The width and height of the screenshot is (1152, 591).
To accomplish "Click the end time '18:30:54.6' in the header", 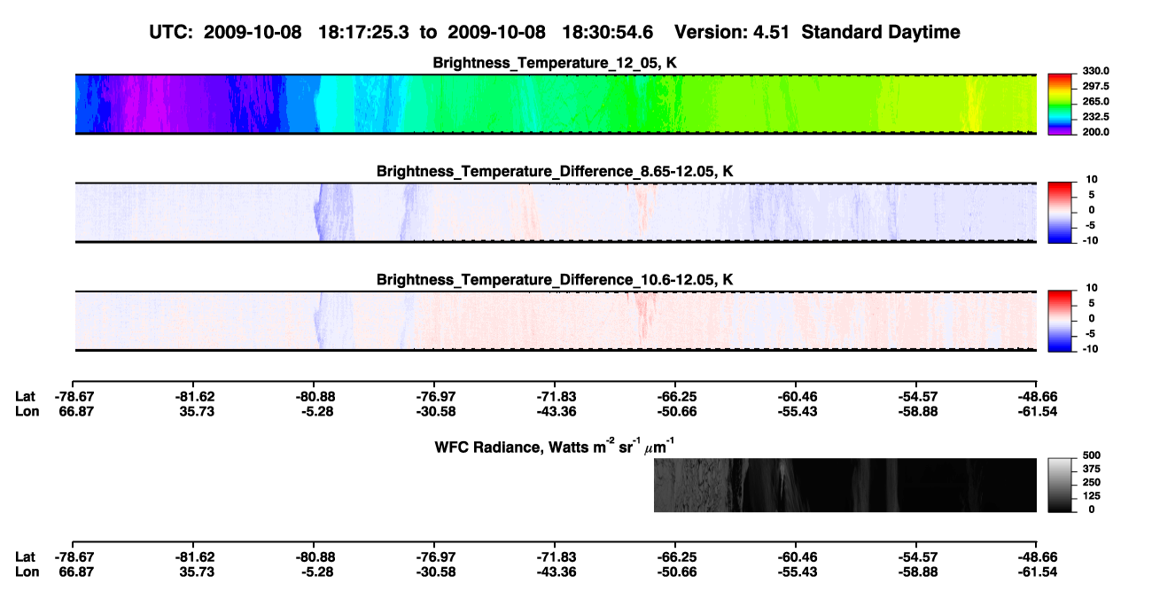I will point(609,33).
